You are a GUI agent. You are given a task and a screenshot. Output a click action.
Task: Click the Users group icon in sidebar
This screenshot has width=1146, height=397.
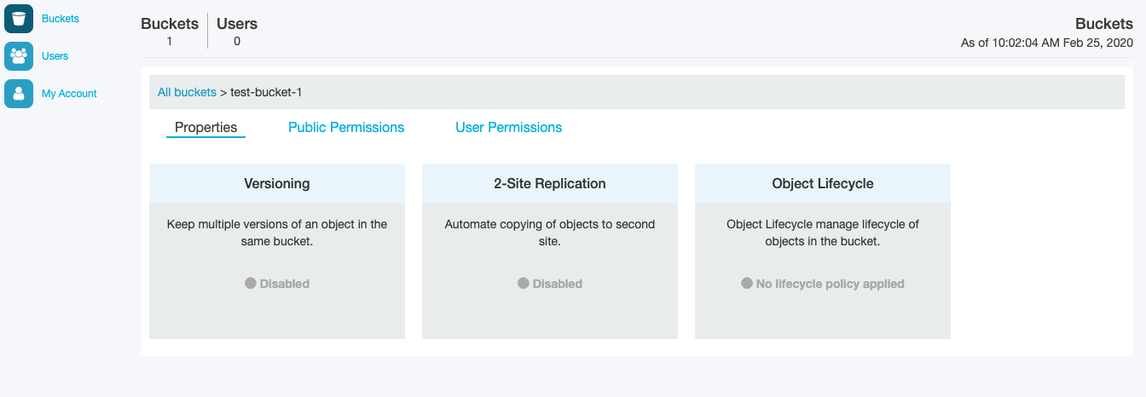coord(19,56)
